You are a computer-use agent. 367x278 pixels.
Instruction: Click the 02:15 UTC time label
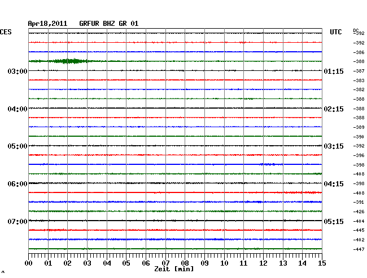pos(334,109)
